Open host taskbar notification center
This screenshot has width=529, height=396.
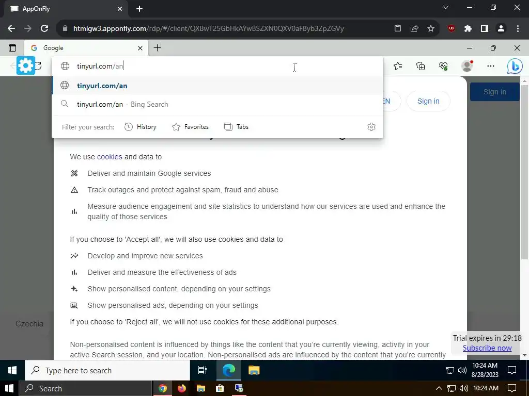[512, 388]
